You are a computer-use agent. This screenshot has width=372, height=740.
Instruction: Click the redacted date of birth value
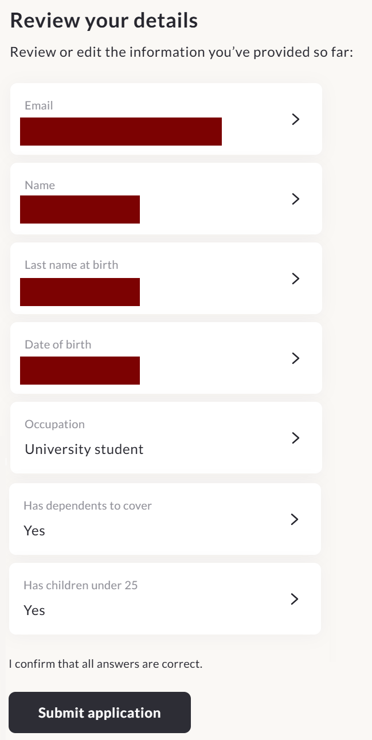(x=80, y=370)
